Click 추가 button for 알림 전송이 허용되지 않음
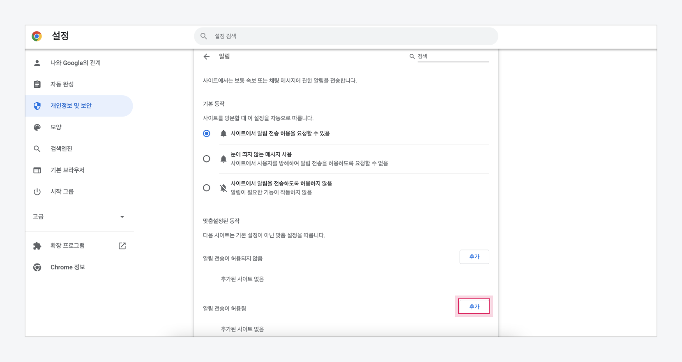Screen dimensions: 682x362 point(474,257)
